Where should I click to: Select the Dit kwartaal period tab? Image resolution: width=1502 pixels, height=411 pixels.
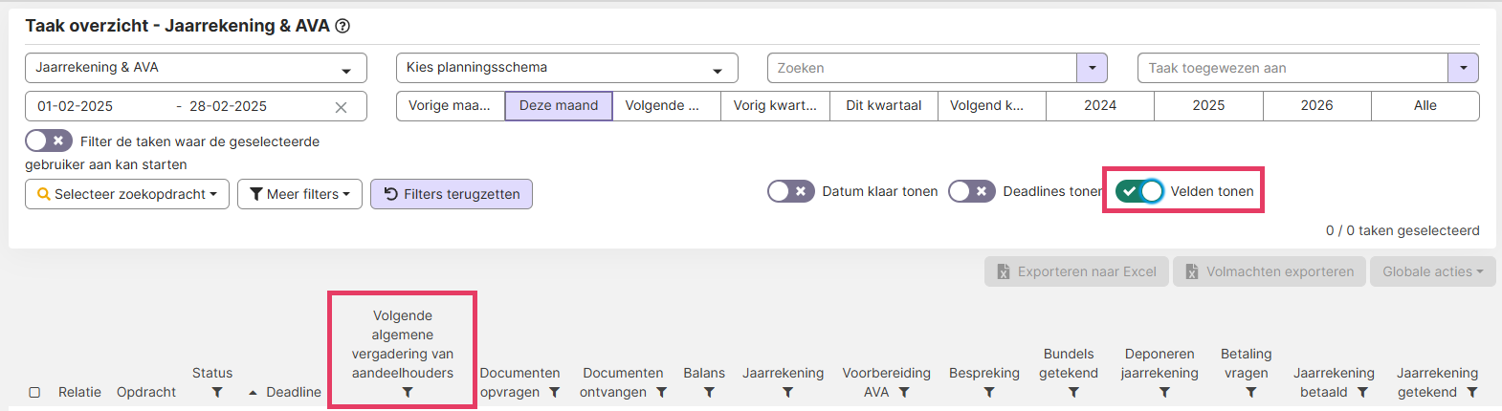click(883, 105)
